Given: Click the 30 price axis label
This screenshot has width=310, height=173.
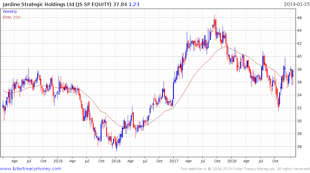Looking at the screenshot, I should pyautogui.click(x=299, y=121).
